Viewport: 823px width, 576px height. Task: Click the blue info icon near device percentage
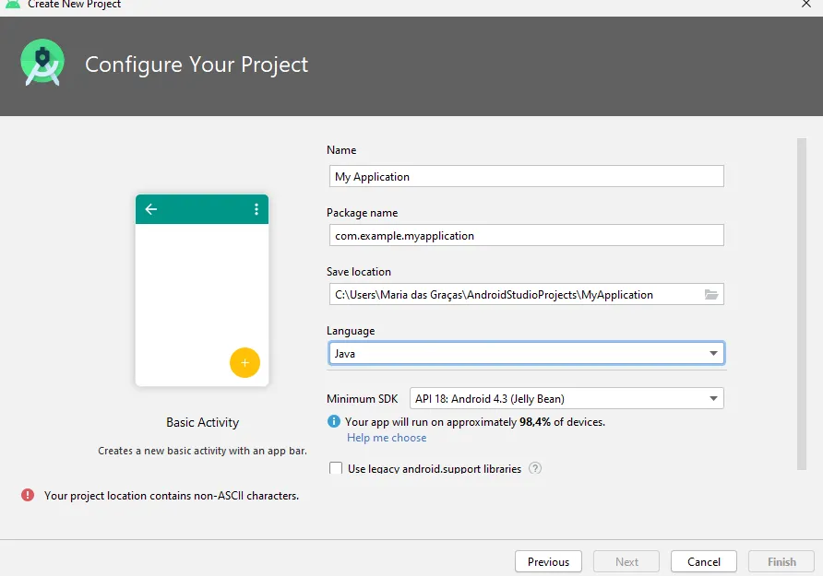coord(334,421)
